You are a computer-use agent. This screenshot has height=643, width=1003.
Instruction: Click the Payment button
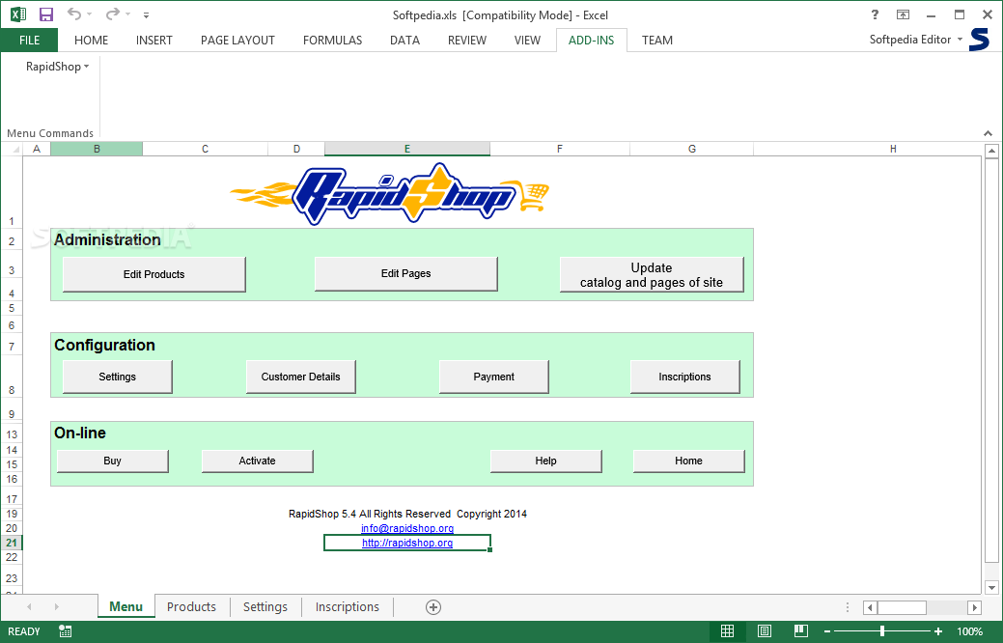494,377
